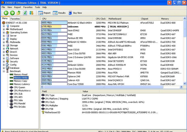Sort by the Motherboard column header
The width and height of the screenshot is (187, 132).
tap(123, 19)
